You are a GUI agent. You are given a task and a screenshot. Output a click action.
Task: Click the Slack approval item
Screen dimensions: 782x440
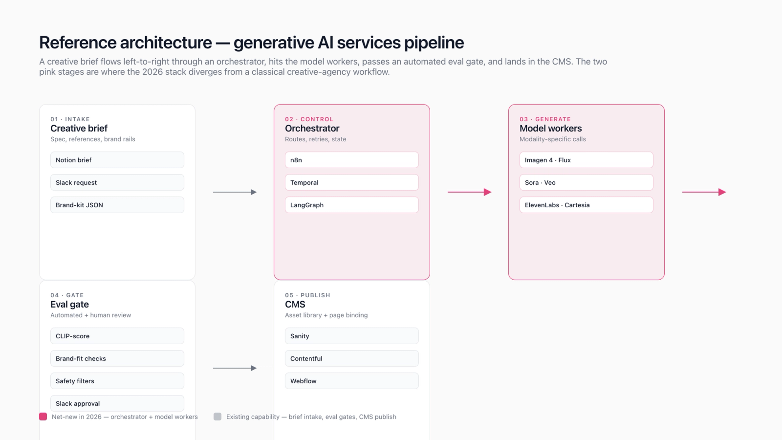pyautogui.click(x=117, y=403)
